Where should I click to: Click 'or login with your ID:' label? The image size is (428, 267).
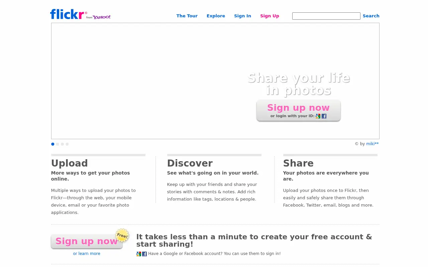point(292,116)
